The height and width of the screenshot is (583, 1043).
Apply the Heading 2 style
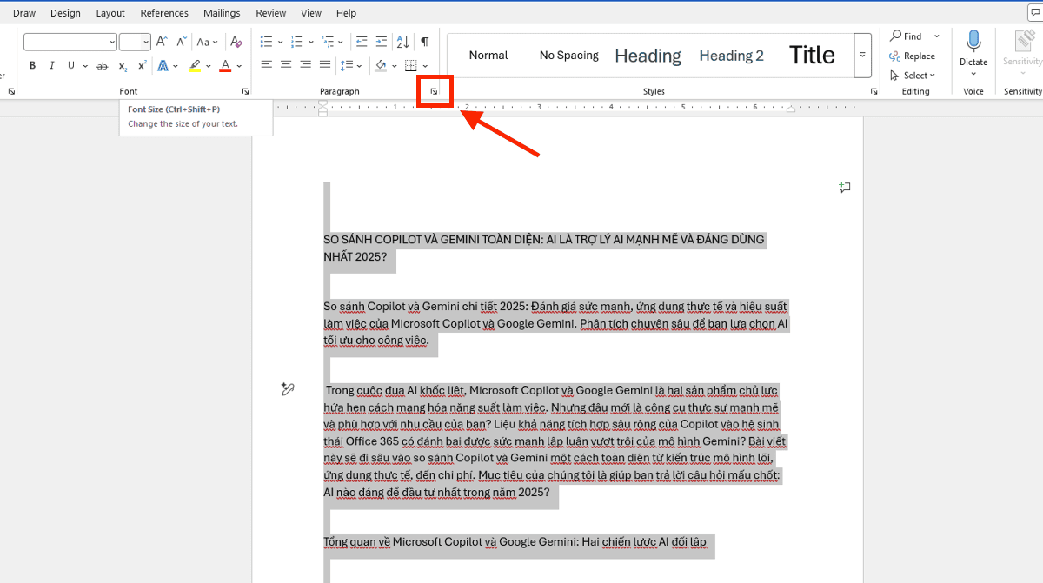click(x=731, y=55)
